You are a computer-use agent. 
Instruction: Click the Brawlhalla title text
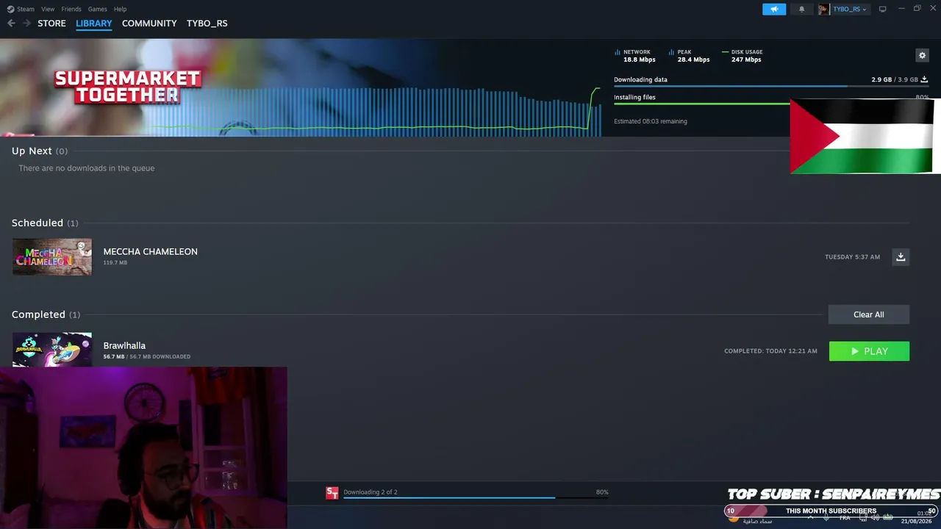(124, 345)
